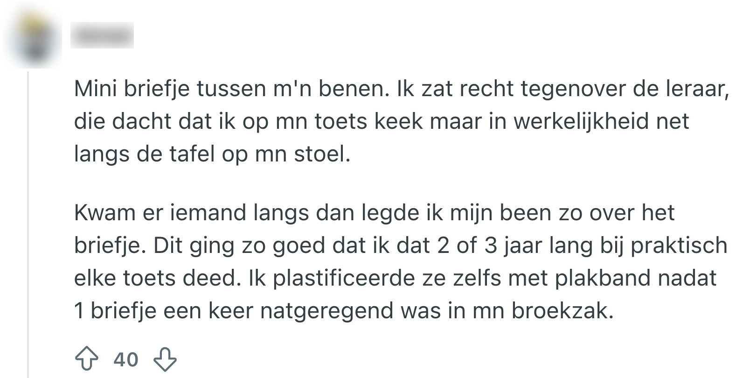This screenshot has height=378, width=736.
Task: Downvote the comment with 40 points
Action: tap(165, 359)
